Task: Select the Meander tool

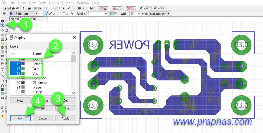Action: coord(2,72)
